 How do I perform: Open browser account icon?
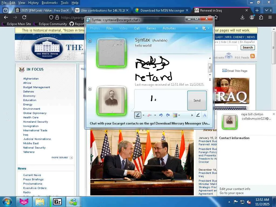point(252,17)
